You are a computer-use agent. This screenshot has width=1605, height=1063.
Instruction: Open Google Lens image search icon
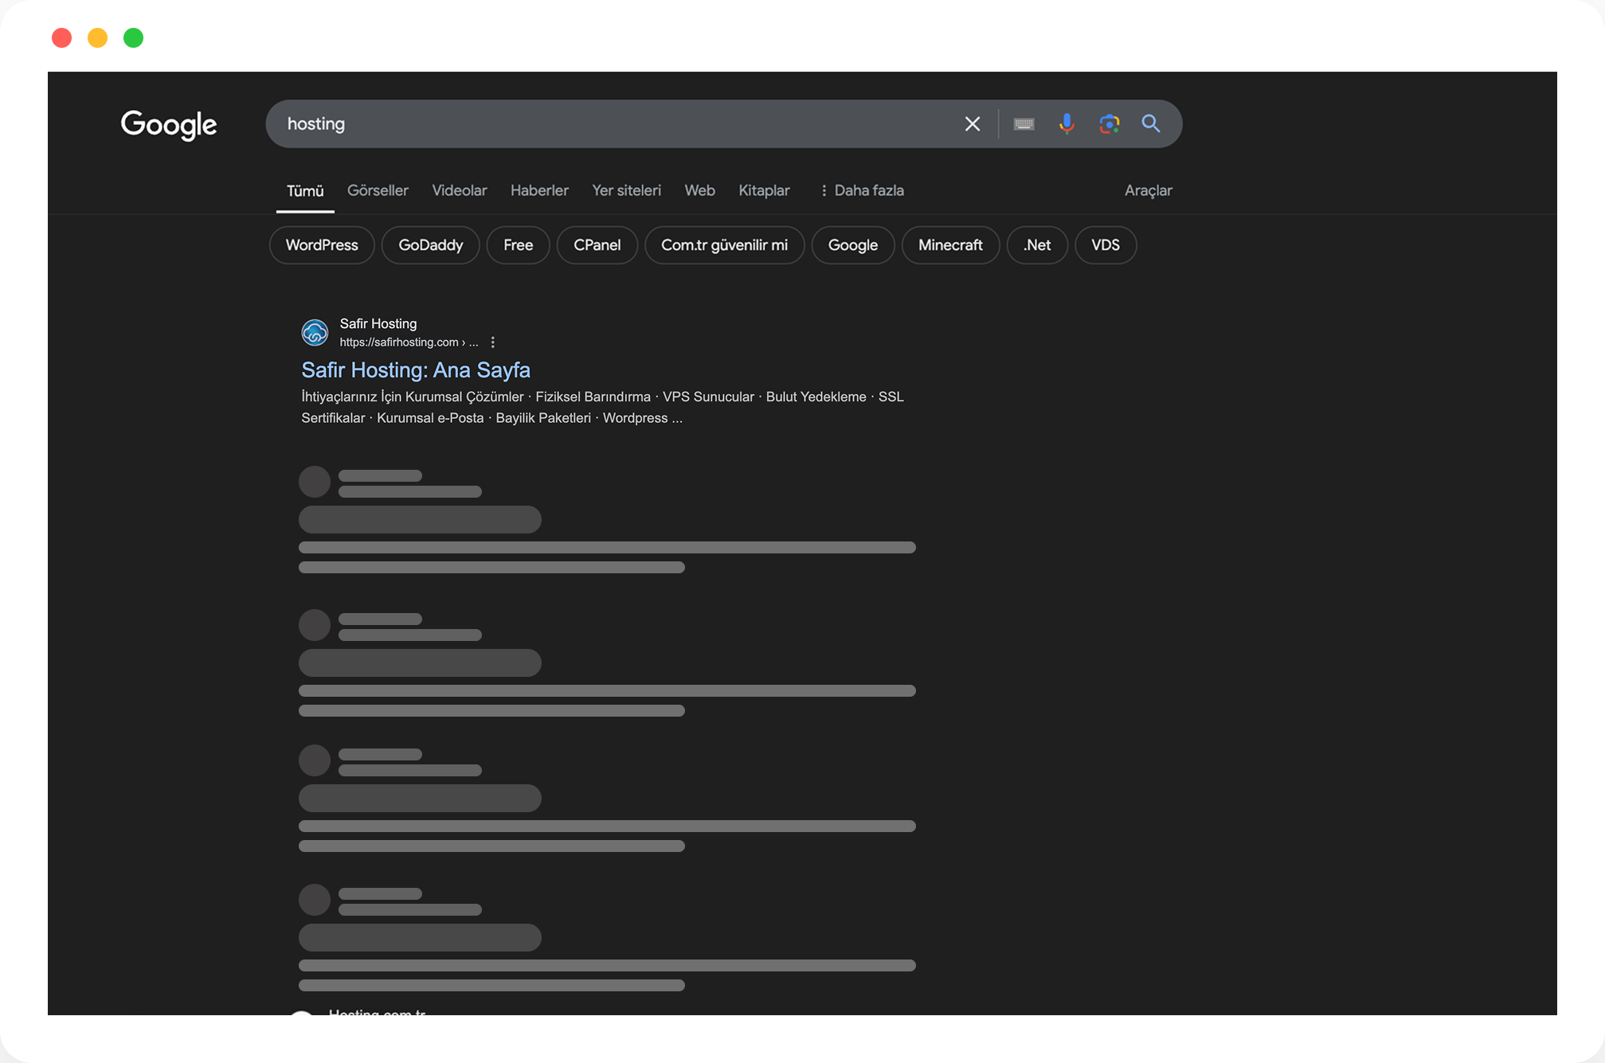click(x=1109, y=124)
